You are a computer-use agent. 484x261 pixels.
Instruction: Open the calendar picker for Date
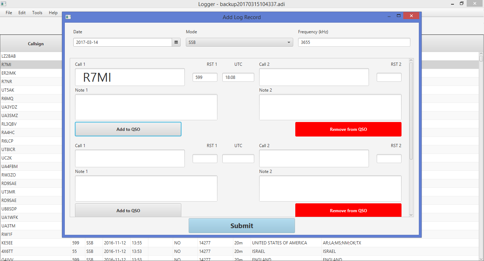[x=176, y=42]
